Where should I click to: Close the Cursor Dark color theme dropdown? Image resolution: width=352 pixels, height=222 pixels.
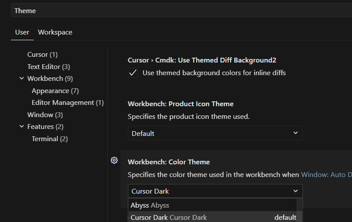pyautogui.click(x=215, y=191)
